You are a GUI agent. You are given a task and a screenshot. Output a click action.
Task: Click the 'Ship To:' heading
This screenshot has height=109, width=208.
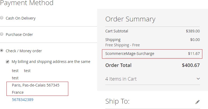(118, 101)
